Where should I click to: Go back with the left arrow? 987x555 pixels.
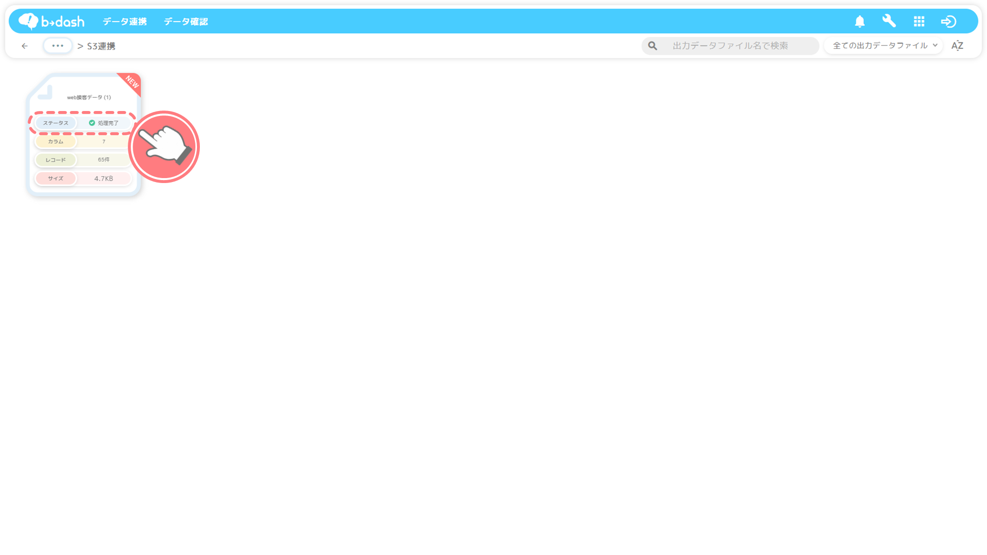[25, 46]
